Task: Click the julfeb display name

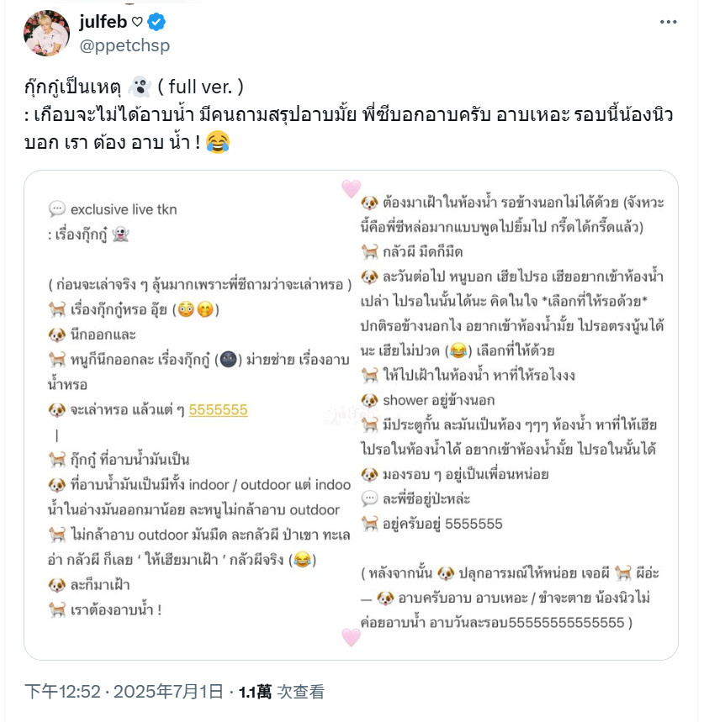Action: tap(103, 22)
